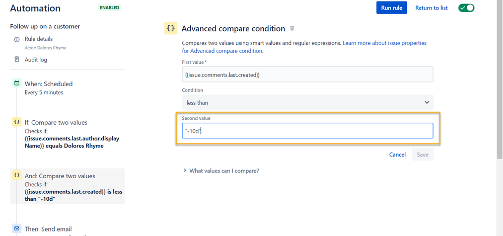
Task: Click the first Compare two values braces icon
Action: click(x=17, y=122)
